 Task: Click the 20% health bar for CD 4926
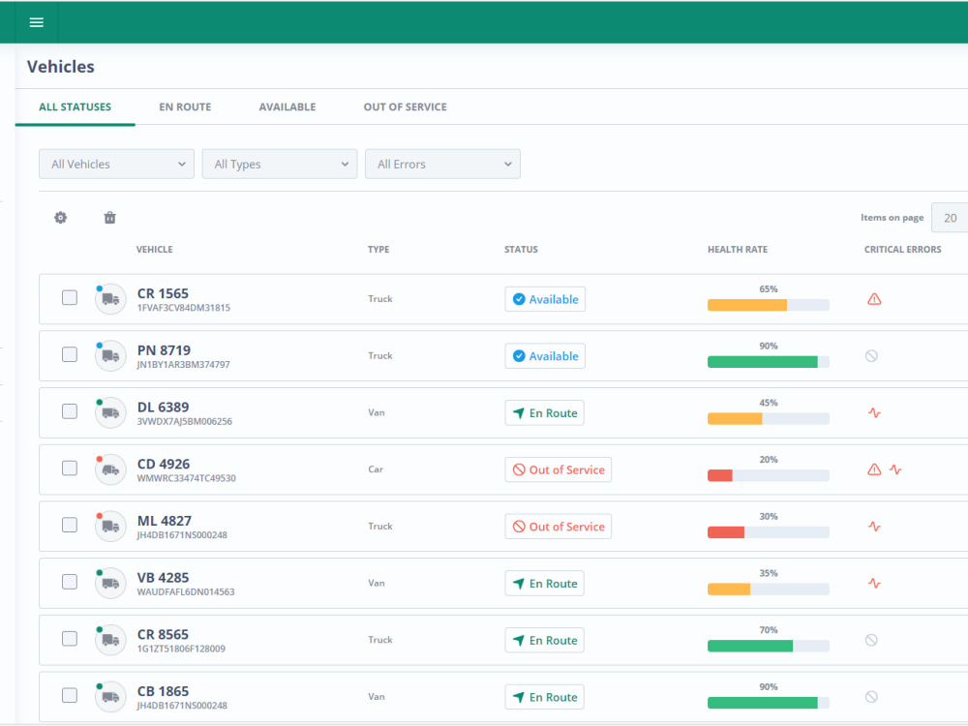(768, 475)
